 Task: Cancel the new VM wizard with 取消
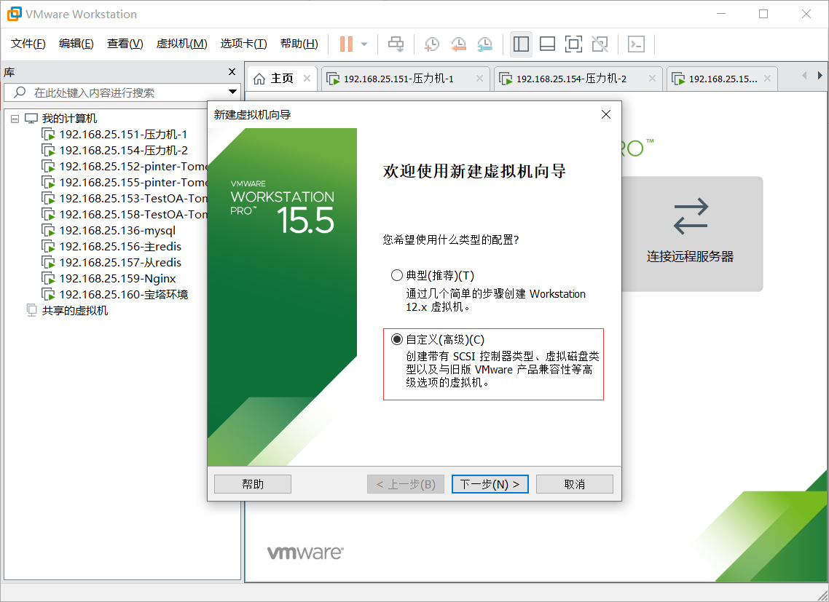coord(575,484)
